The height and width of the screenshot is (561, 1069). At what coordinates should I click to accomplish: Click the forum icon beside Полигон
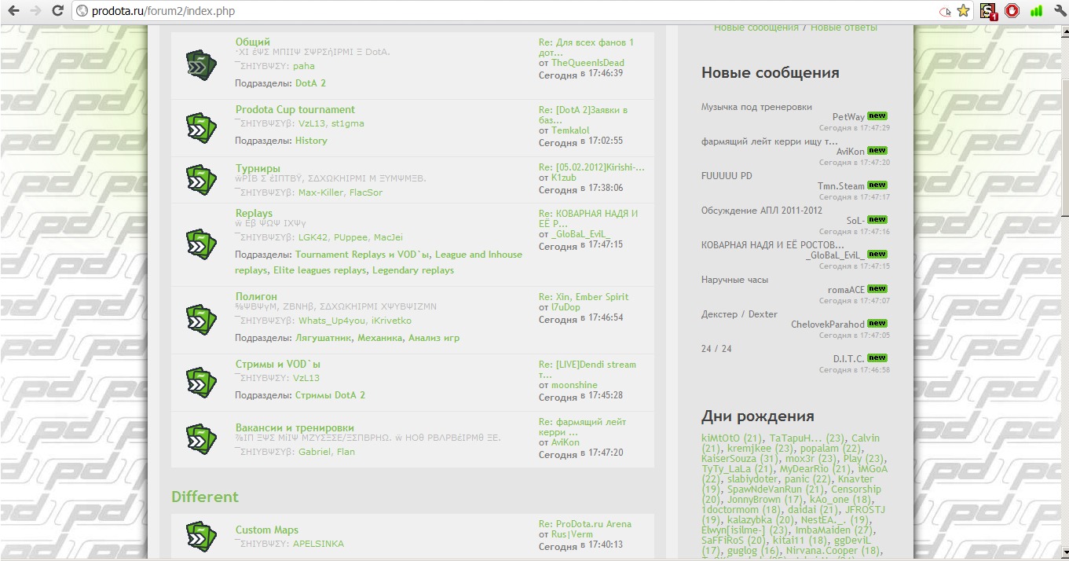pyautogui.click(x=201, y=319)
